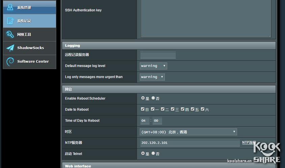Toggle the 六 (Saturday) reboot checkbox

click(203, 109)
